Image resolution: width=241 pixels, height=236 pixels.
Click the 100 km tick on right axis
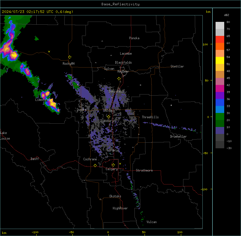(x=205, y=44)
